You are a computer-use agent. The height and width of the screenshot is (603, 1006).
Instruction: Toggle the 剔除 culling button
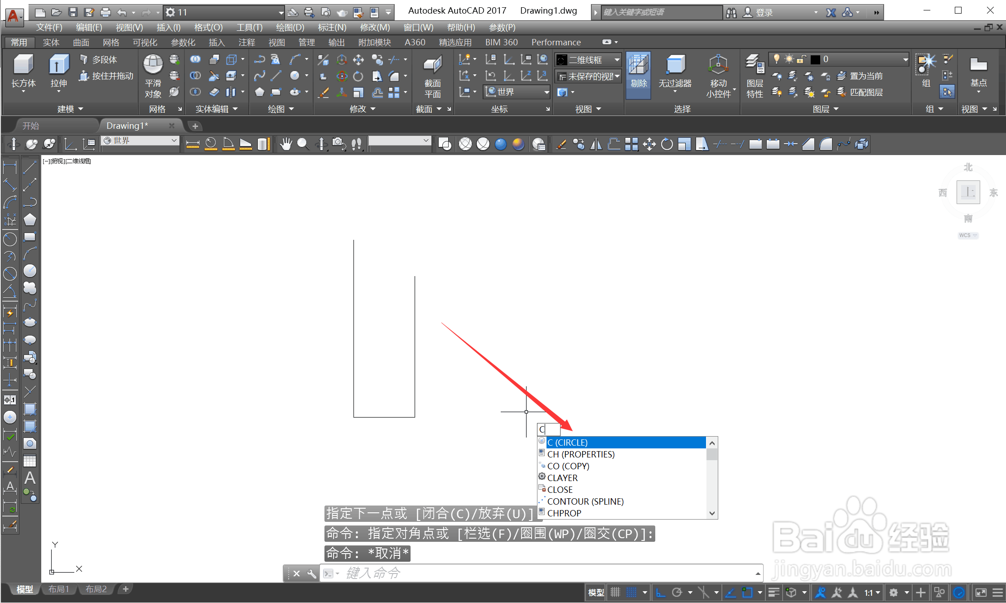click(x=638, y=75)
